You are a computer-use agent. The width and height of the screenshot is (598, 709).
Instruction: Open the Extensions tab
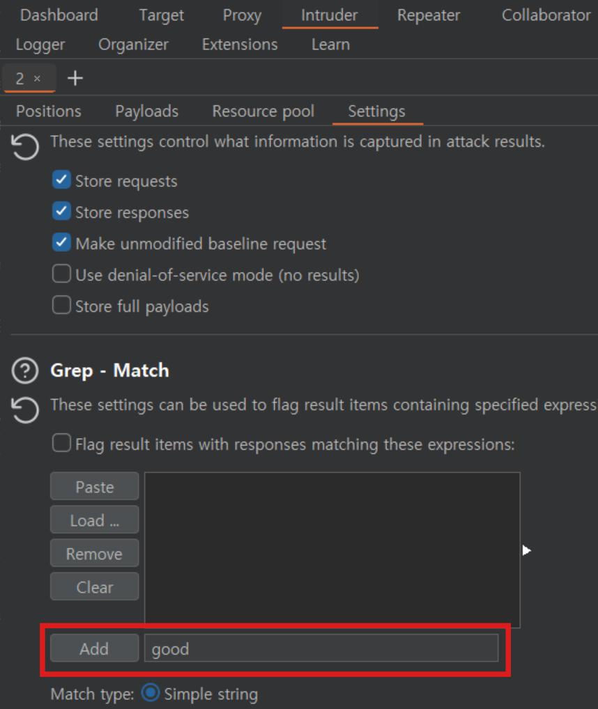(x=240, y=45)
